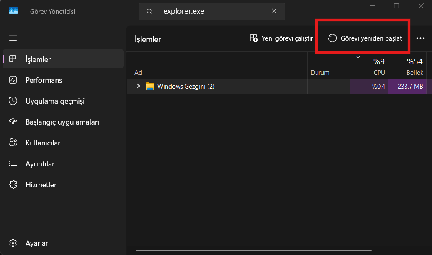Open the Kullanıcılar page
The height and width of the screenshot is (255, 432).
(x=63, y=143)
